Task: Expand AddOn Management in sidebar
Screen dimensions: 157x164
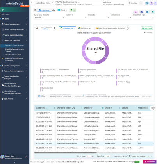Action: point(14,66)
